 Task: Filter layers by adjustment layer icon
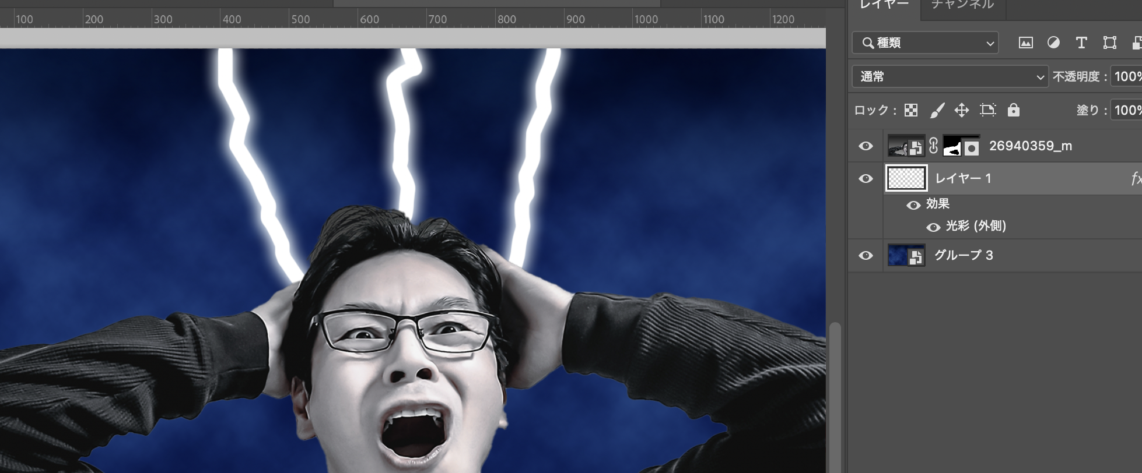1053,43
